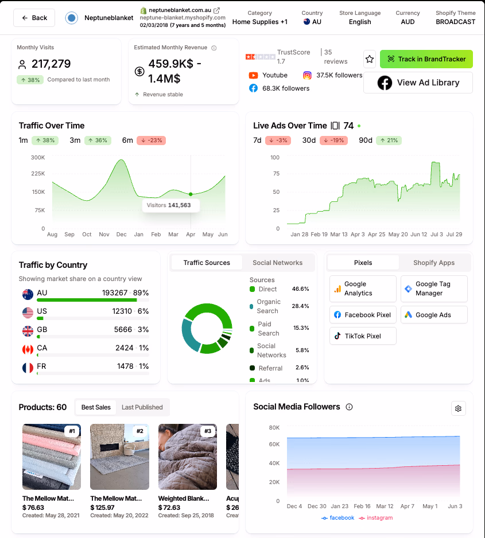Click the Live Ads columns icon beside 74
Image resolution: width=485 pixels, height=538 pixels.
[335, 126]
